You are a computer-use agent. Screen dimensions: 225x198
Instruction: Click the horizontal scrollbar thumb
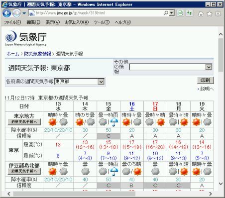(74, 194)
